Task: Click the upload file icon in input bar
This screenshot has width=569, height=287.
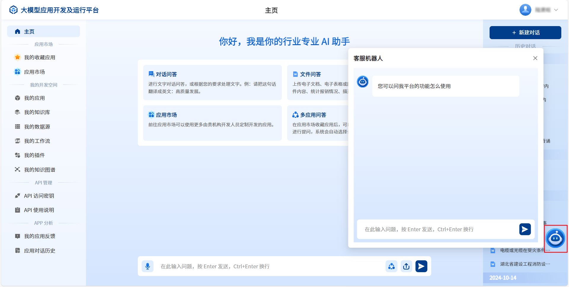Action: coord(406,266)
